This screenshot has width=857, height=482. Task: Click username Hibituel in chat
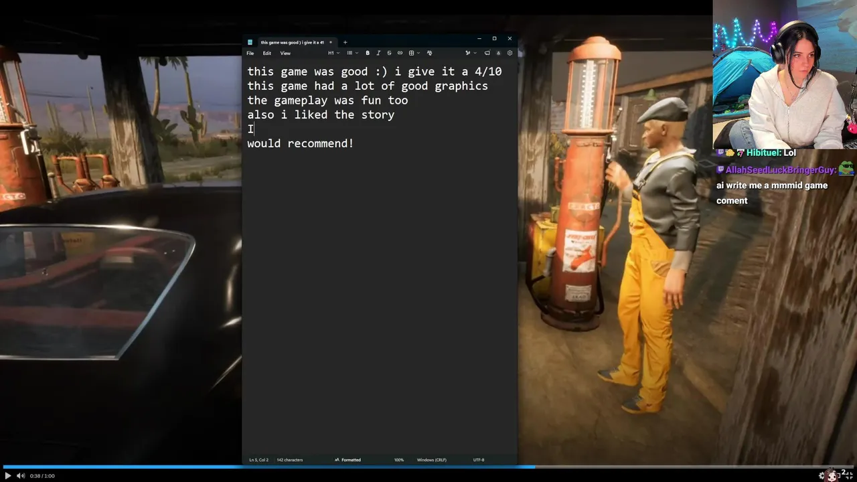(763, 153)
